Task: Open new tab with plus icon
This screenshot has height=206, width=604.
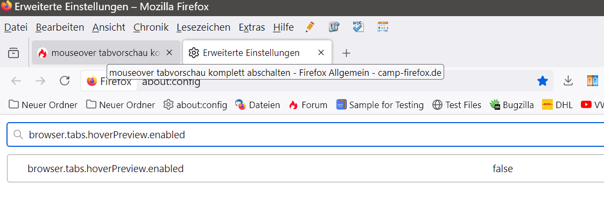Action: click(x=346, y=53)
